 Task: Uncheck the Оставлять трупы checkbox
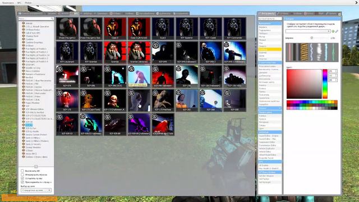coord(22,178)
